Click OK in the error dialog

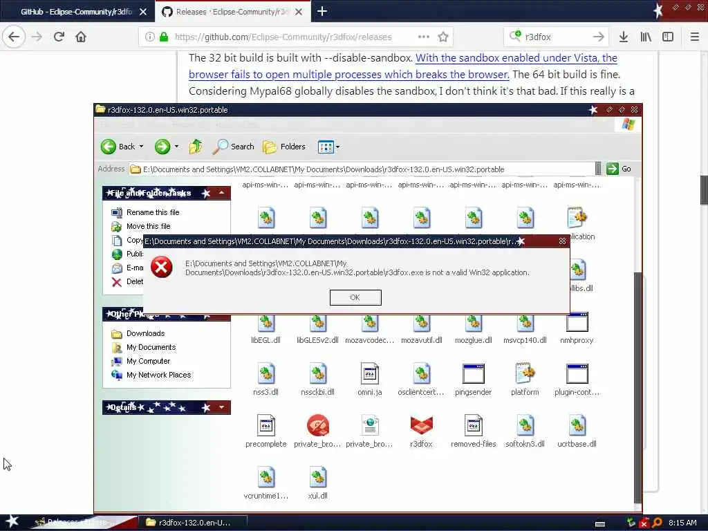click(355, 297)
